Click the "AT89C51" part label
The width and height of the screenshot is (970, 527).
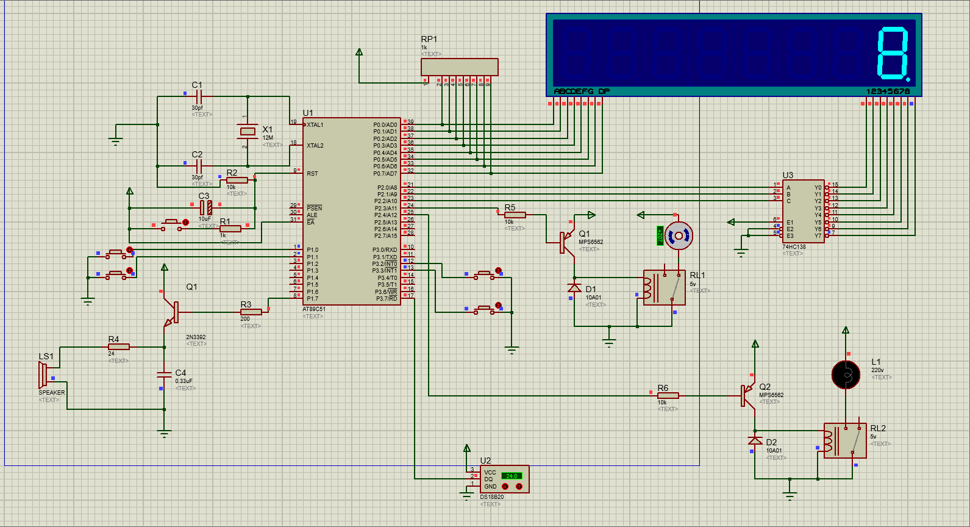click(314, 309)
